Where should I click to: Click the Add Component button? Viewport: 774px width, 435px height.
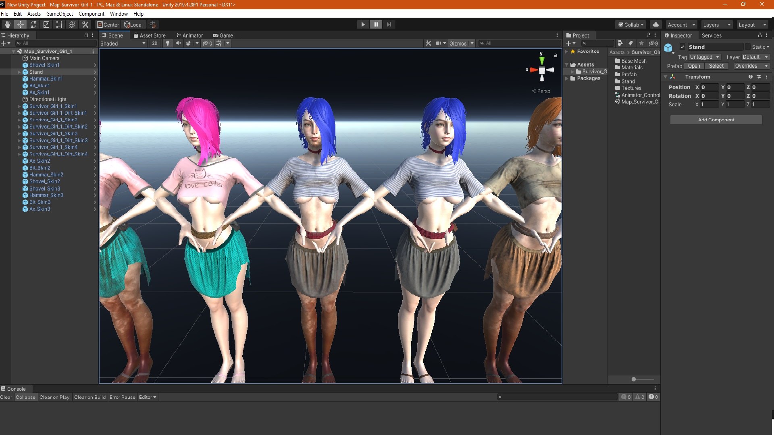(x=716, y=120)
